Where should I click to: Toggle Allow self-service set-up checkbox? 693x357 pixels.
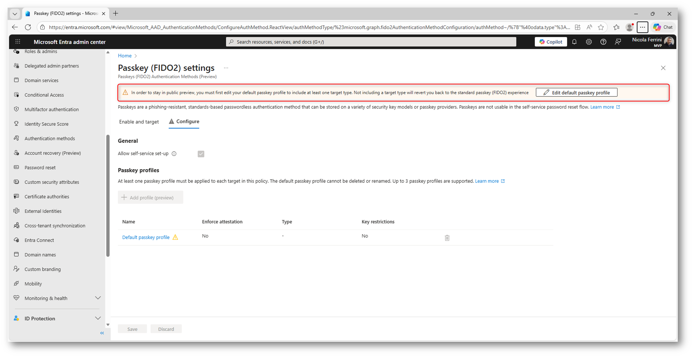point(201,154)
